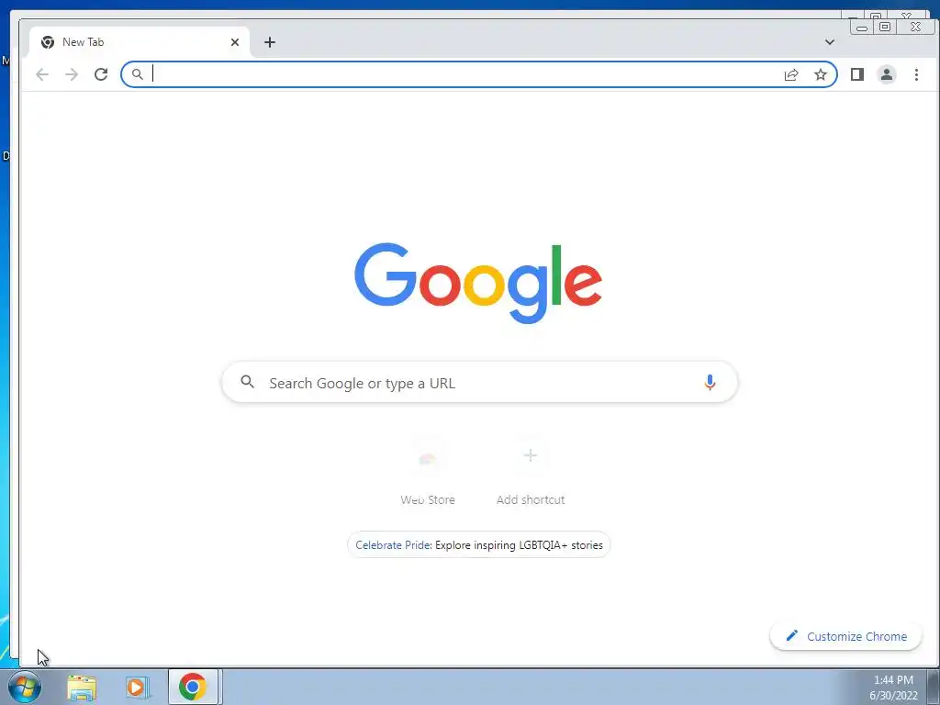940x705 pixels.
Task: Open the side panel icon
Action: tap(857, 74)
